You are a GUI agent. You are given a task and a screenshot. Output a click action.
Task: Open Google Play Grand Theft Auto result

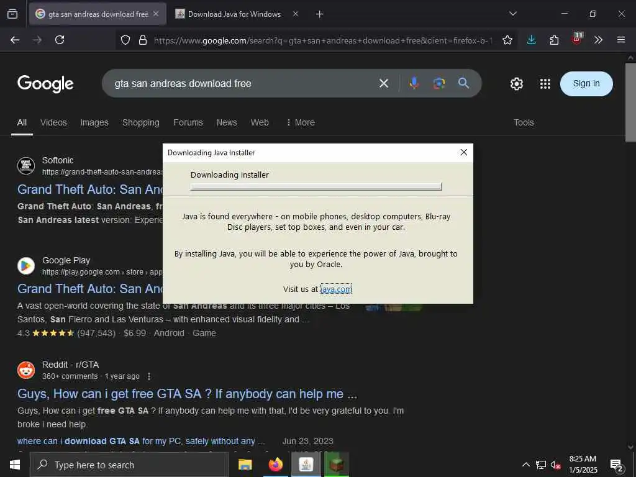coord(90,288)
